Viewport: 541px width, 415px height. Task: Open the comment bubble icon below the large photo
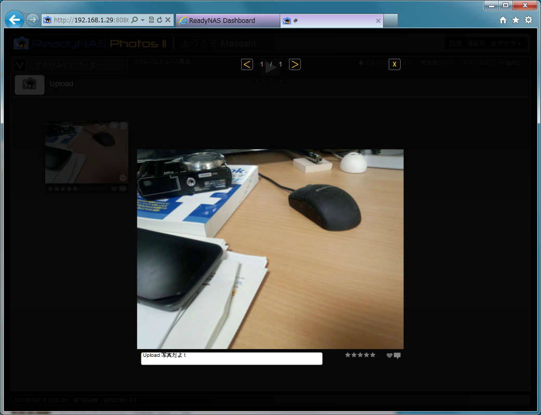[398, 356]
